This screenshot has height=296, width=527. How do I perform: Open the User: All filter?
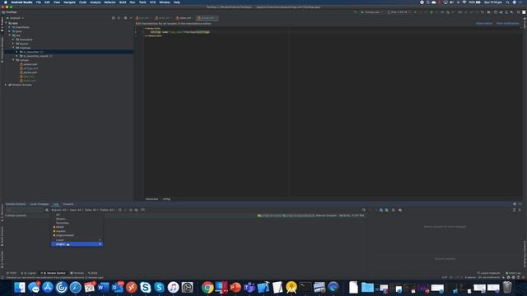[77, 210]
